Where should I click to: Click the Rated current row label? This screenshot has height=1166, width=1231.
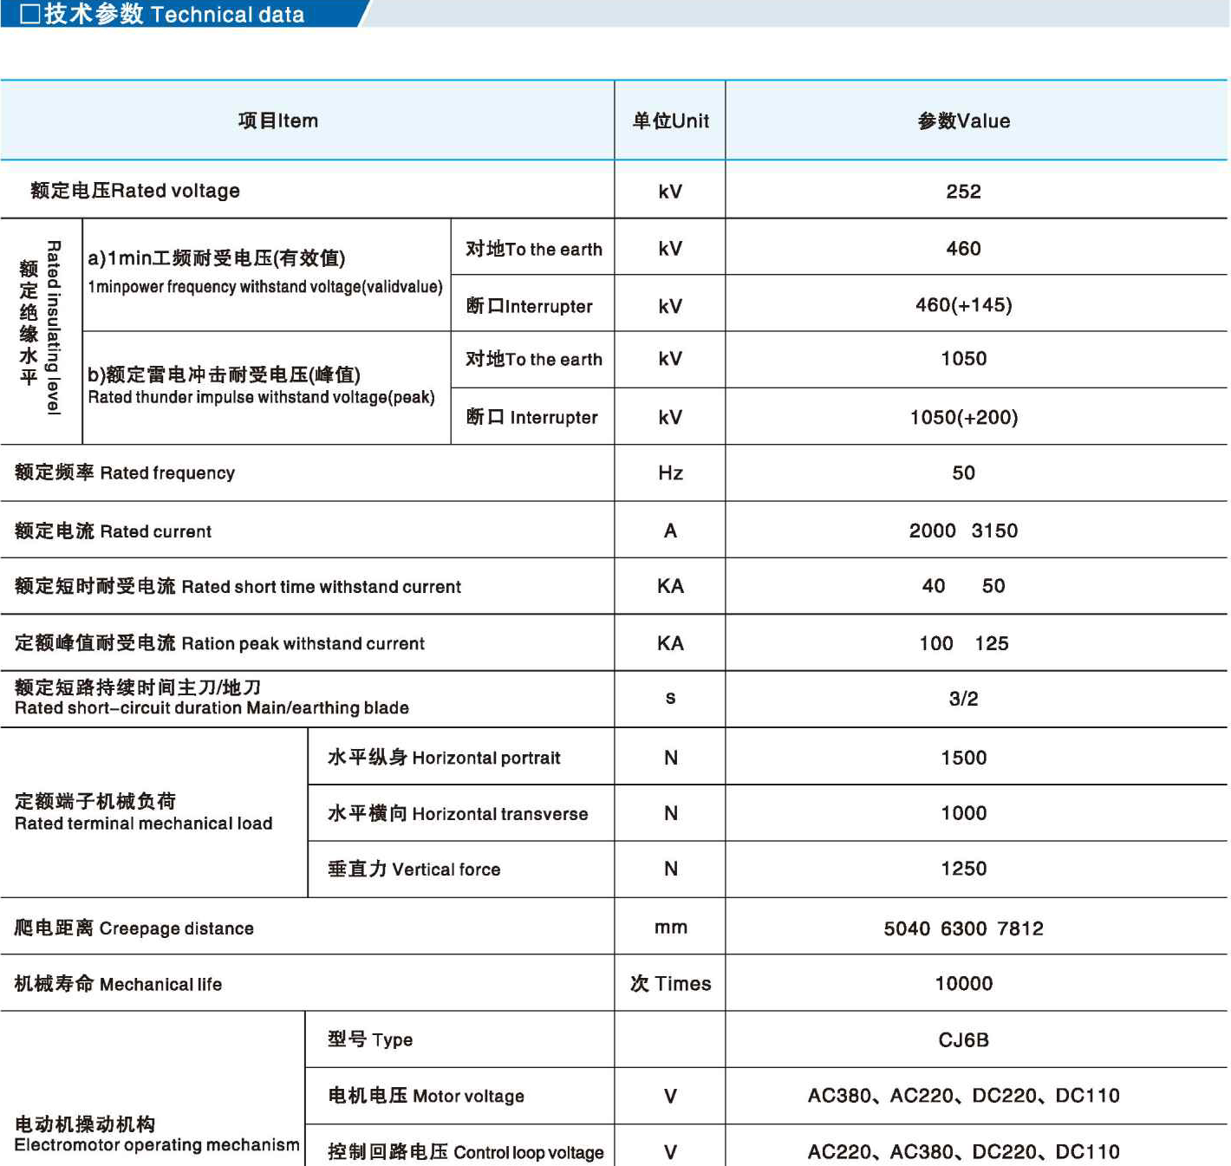(113, 531)
